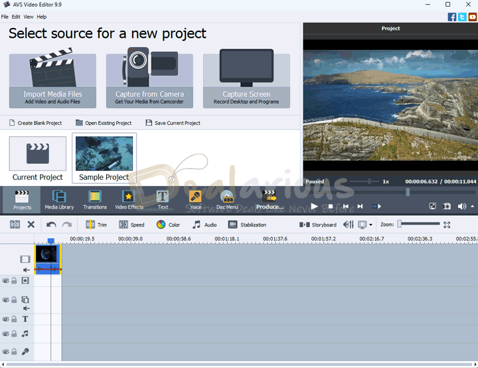
Task: Click the preview seek bar handle
Action: 408,192
